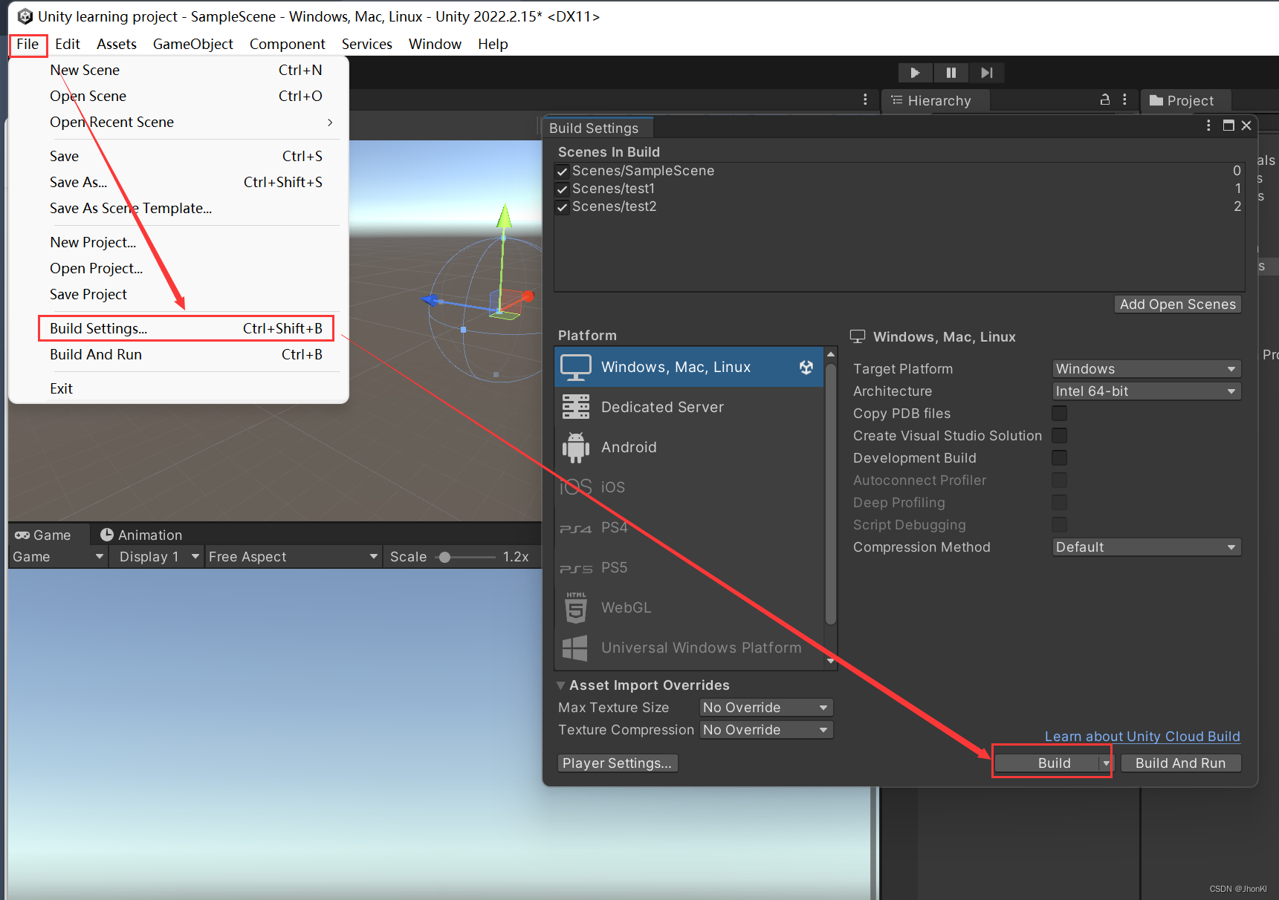Viewport: 1279px width, 900px height.
Task: Enable Copy PDB files checkbox
Action: pos(1060,414)
